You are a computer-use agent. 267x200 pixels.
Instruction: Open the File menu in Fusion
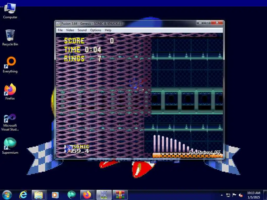click(x=60, y=30)
